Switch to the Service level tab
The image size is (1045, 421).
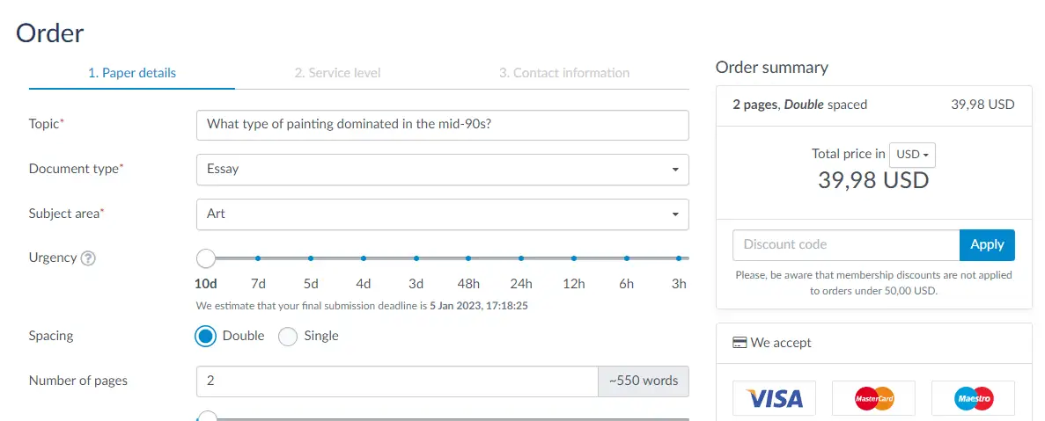point(337,73)
